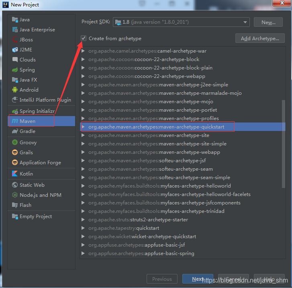Click the Java Enterprise icon
The width and height of the screenshot is (292, 288).
pyautogui.click(x=15, y=30)
